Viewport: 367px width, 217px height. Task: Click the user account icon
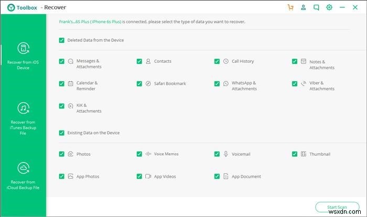tap(304, 7)
